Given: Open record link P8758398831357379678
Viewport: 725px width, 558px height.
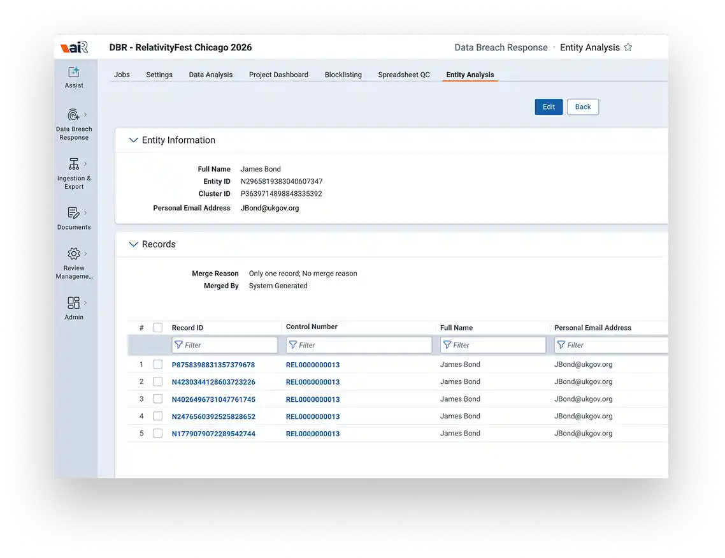Looking at the screenshot, I should (x=213, y=365).
